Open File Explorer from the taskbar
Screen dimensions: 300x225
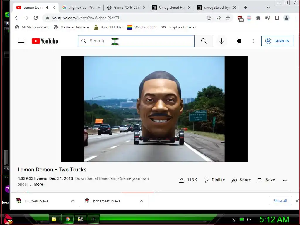click(54, 219)
